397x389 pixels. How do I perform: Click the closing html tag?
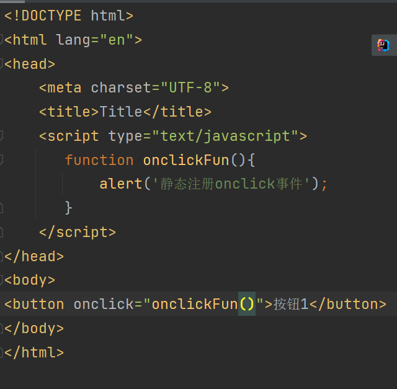click(34, 352)
